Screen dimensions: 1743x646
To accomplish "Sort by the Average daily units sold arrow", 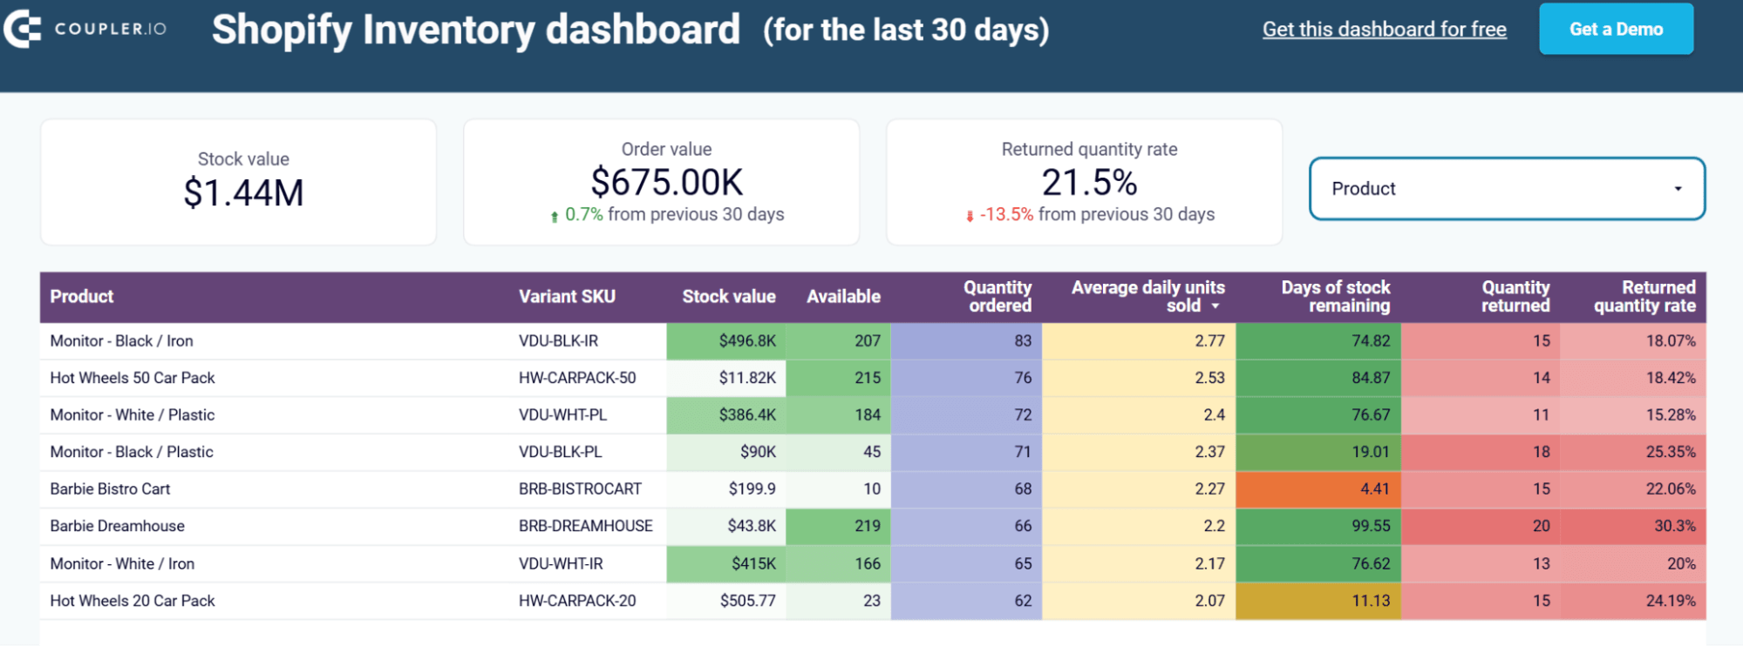I will [x=1215, y=306].
